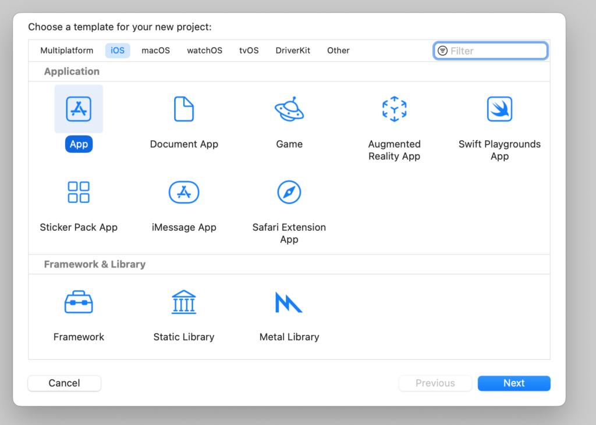Viewport: 596px width, 425px height.
Task: Click the Metal Library label
Action: tap(289, 337)
